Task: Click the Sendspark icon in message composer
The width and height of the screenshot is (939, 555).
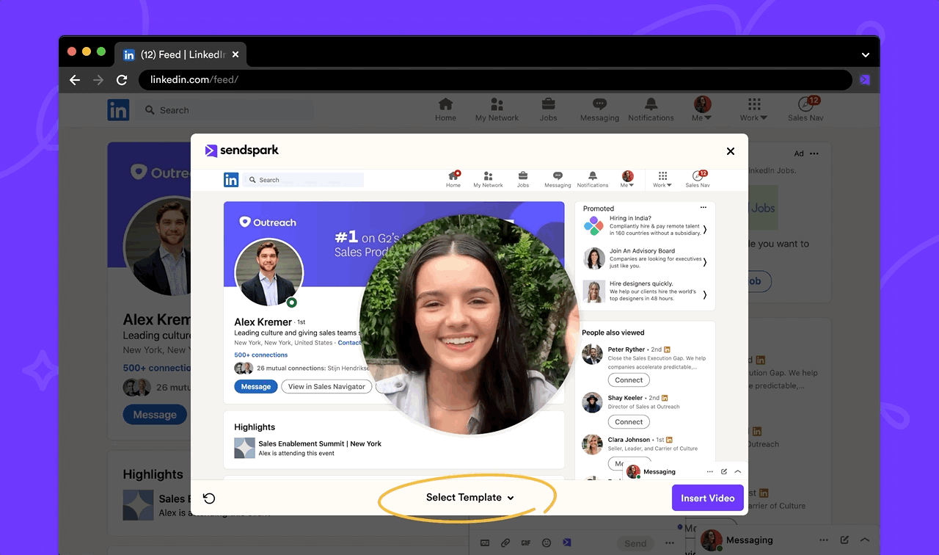Action: tap(567, 543)
